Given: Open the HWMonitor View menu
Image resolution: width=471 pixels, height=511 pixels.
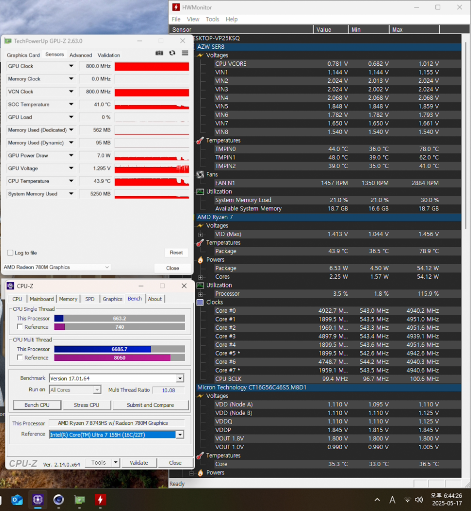Looking at the screenshot, I should [x=193, y=19].
